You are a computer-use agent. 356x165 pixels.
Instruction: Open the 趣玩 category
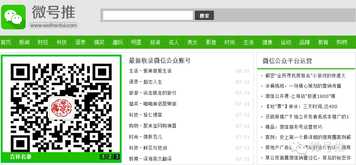coord(118,42)
